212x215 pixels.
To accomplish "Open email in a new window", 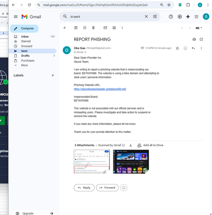I will coord(201,39).
